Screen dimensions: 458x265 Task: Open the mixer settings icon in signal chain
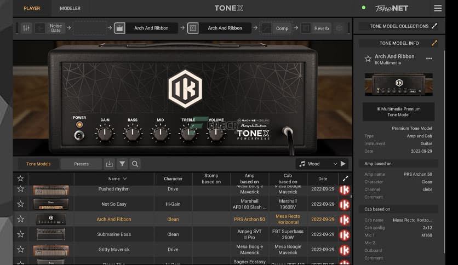(26, 28)
